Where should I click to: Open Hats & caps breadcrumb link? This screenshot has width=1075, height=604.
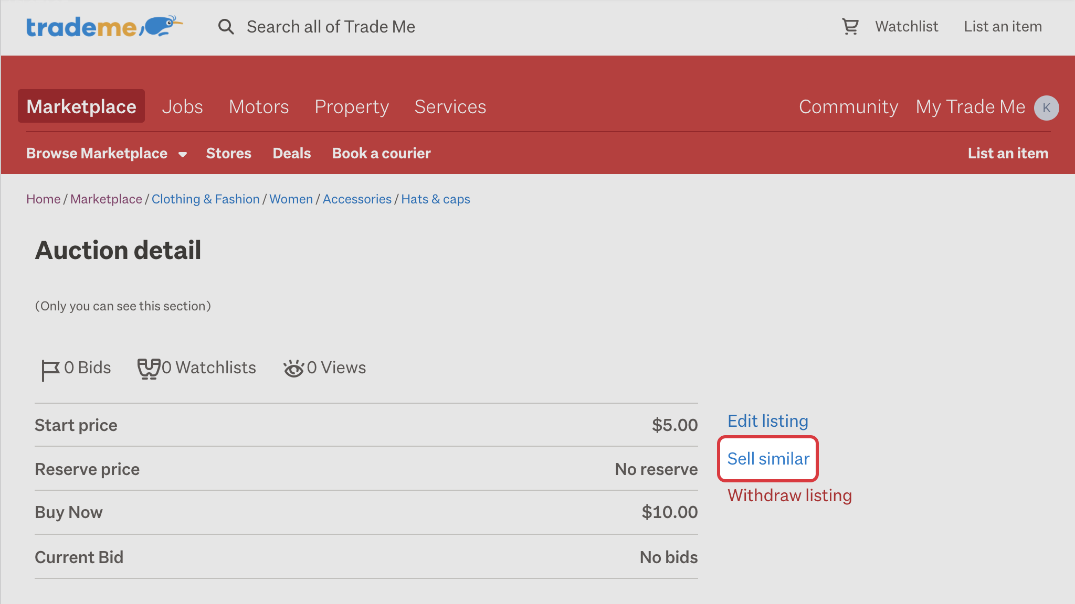435,199
